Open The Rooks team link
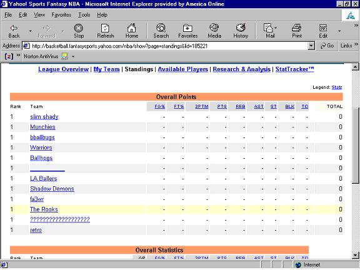The image size is (360, 270). point(44,209)
